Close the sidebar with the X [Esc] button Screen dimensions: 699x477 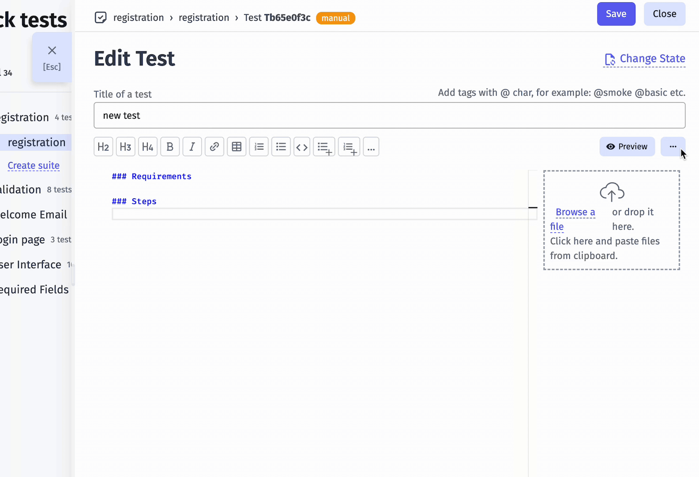pyautogui.click(x=52, y=57)
